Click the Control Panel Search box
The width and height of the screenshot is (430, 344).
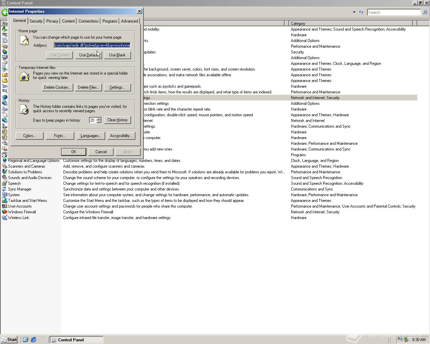pyautogui.click(x=394, y=12)
